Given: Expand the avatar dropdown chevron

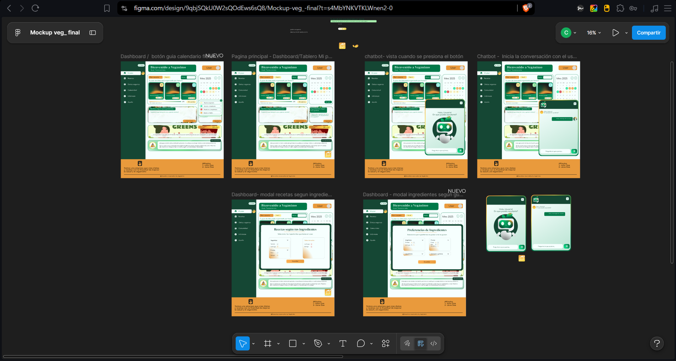Looking at the screenshot, I should 575,33.
